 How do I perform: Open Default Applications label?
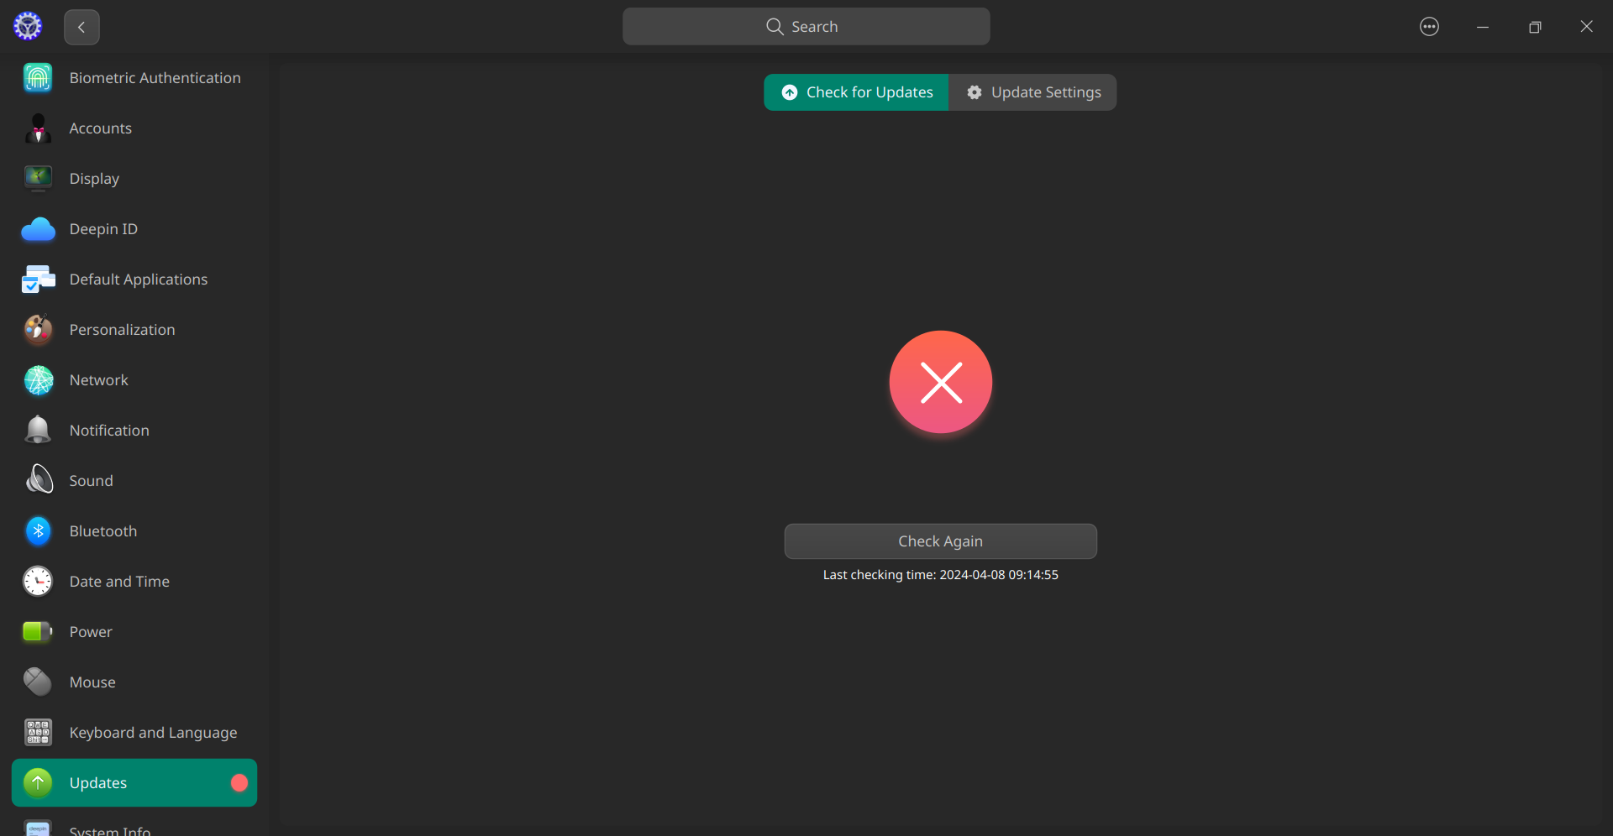(138, 280)
